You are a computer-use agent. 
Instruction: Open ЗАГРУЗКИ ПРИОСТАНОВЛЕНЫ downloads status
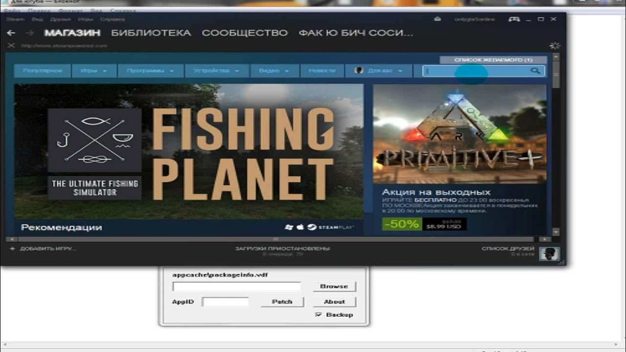coord(283,248)
